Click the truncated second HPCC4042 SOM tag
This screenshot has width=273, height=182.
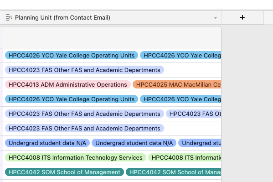(174, 172)
